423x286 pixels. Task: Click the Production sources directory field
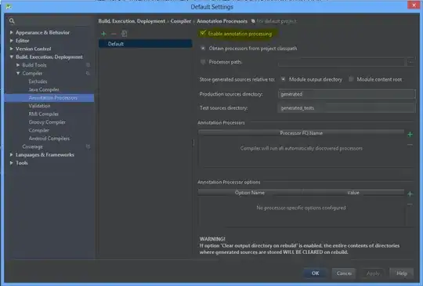pyautogui.click(x=346, y=94)
